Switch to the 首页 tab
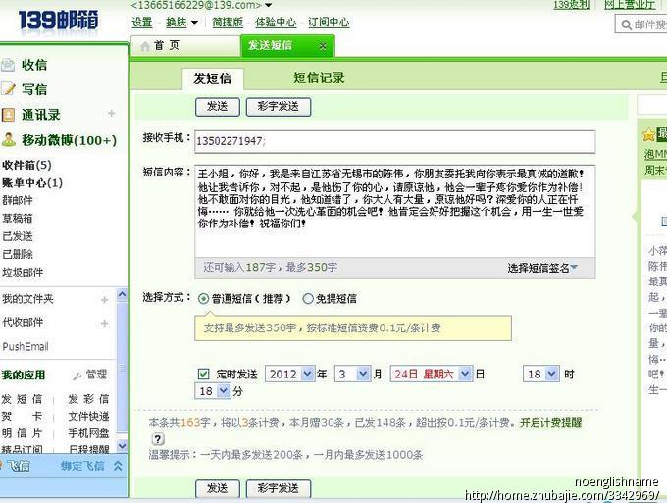 (185, 46)
